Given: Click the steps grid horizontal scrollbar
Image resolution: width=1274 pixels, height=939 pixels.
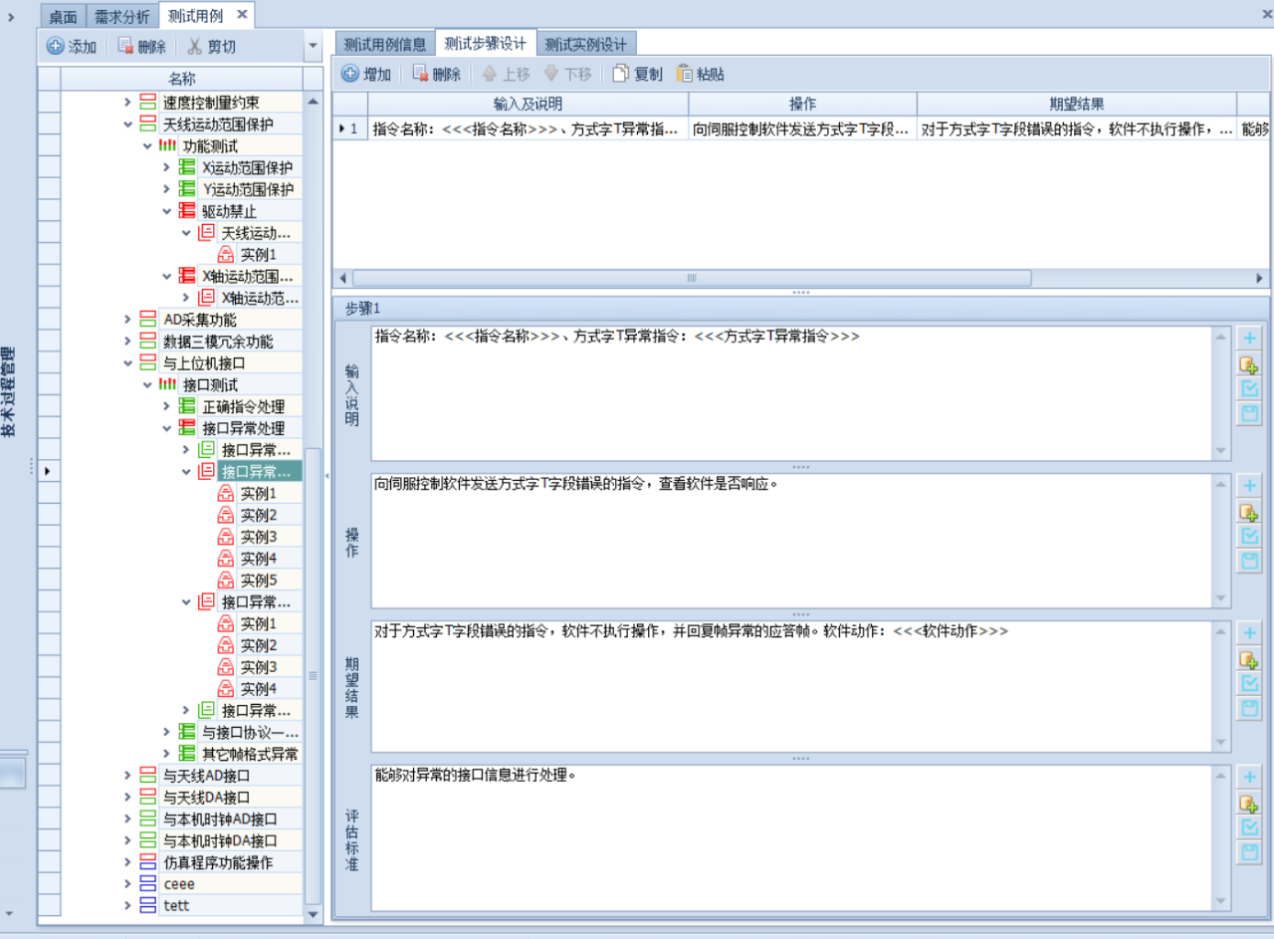Looking at the screenshot, I should [x=692, y=278].
